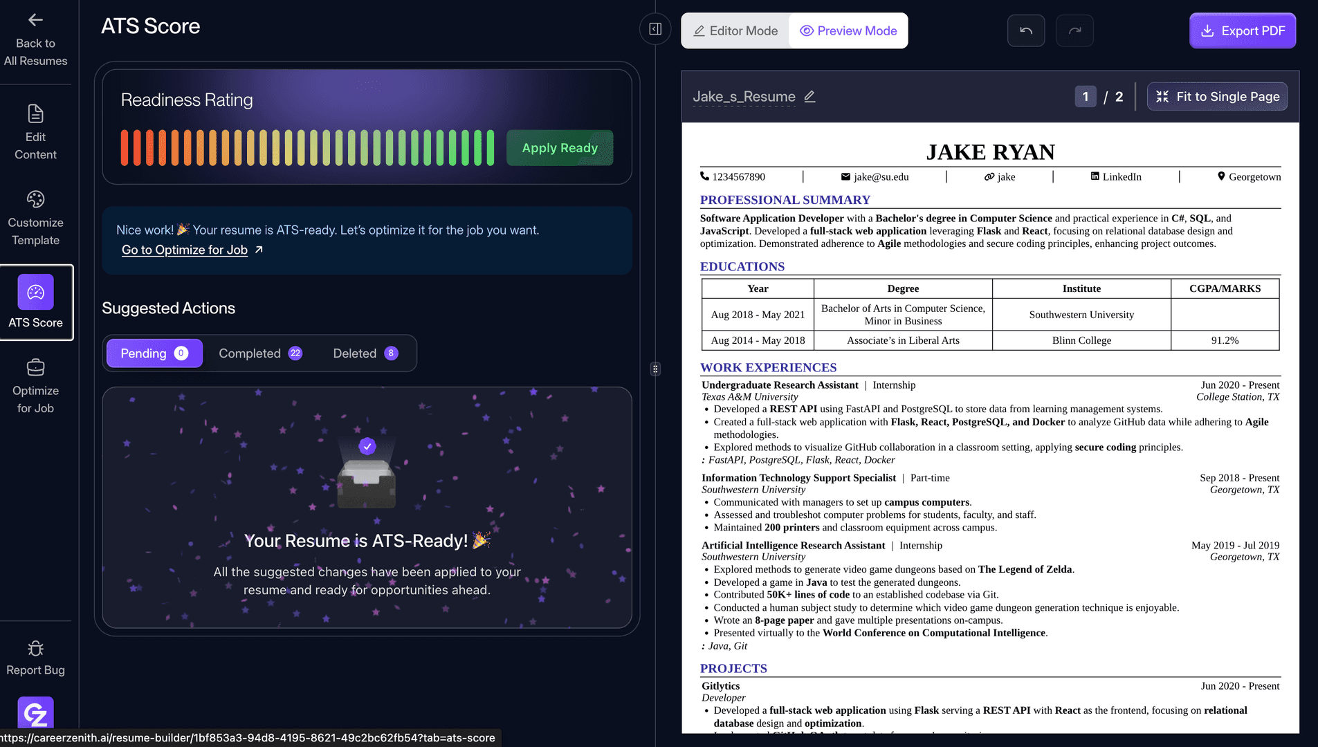Select the Pending actions tab

(x=154, y=353)
